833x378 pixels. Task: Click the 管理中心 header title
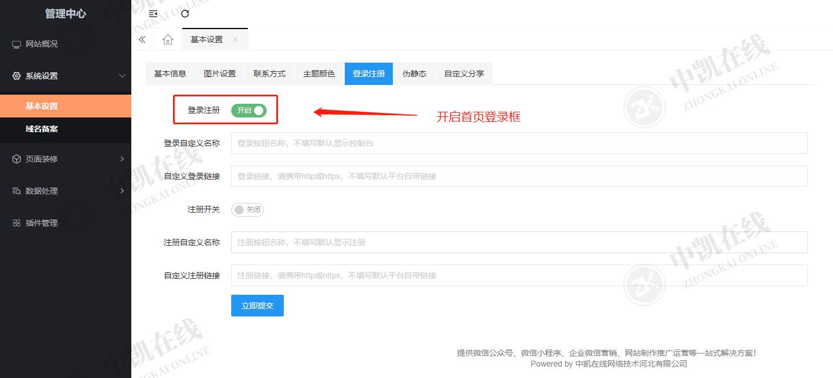pos(66,14)
